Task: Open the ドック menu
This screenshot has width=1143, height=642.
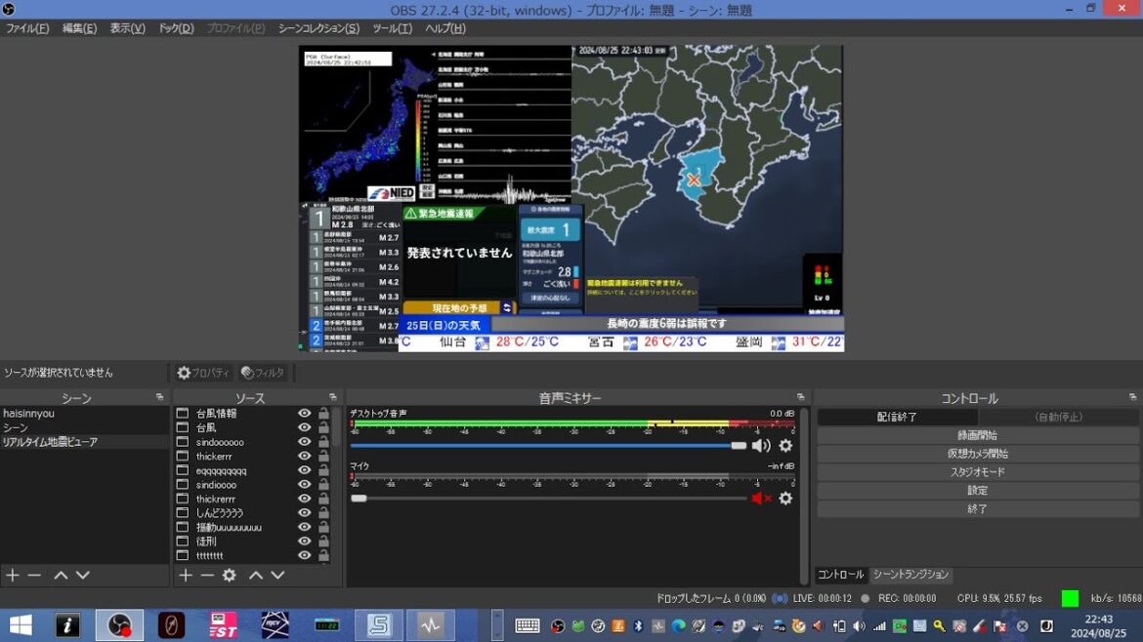Action: click(176, 28)
